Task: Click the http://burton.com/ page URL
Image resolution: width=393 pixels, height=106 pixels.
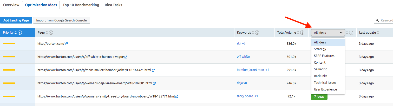Action: (51, 44)
